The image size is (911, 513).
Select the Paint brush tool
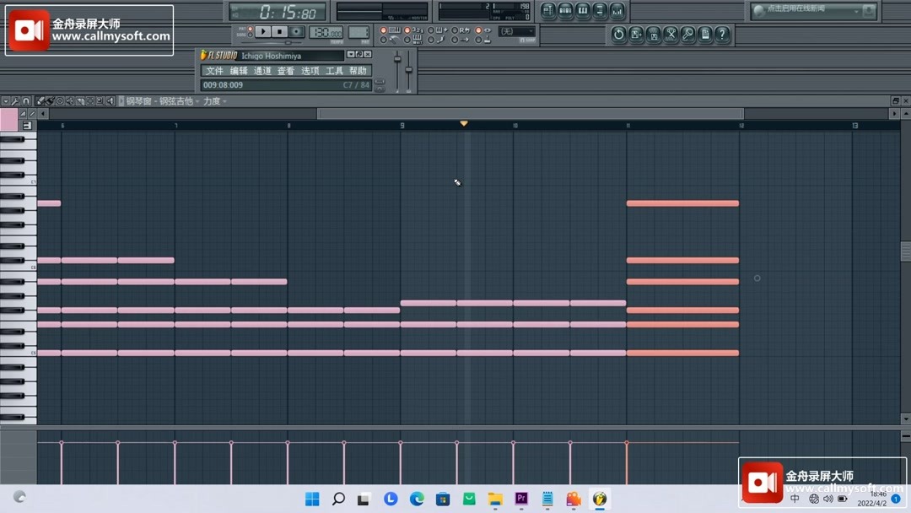[49, 100]
